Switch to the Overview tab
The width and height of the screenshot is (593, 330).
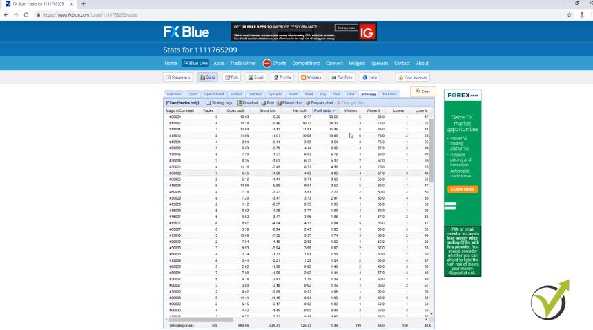(173, 94)
